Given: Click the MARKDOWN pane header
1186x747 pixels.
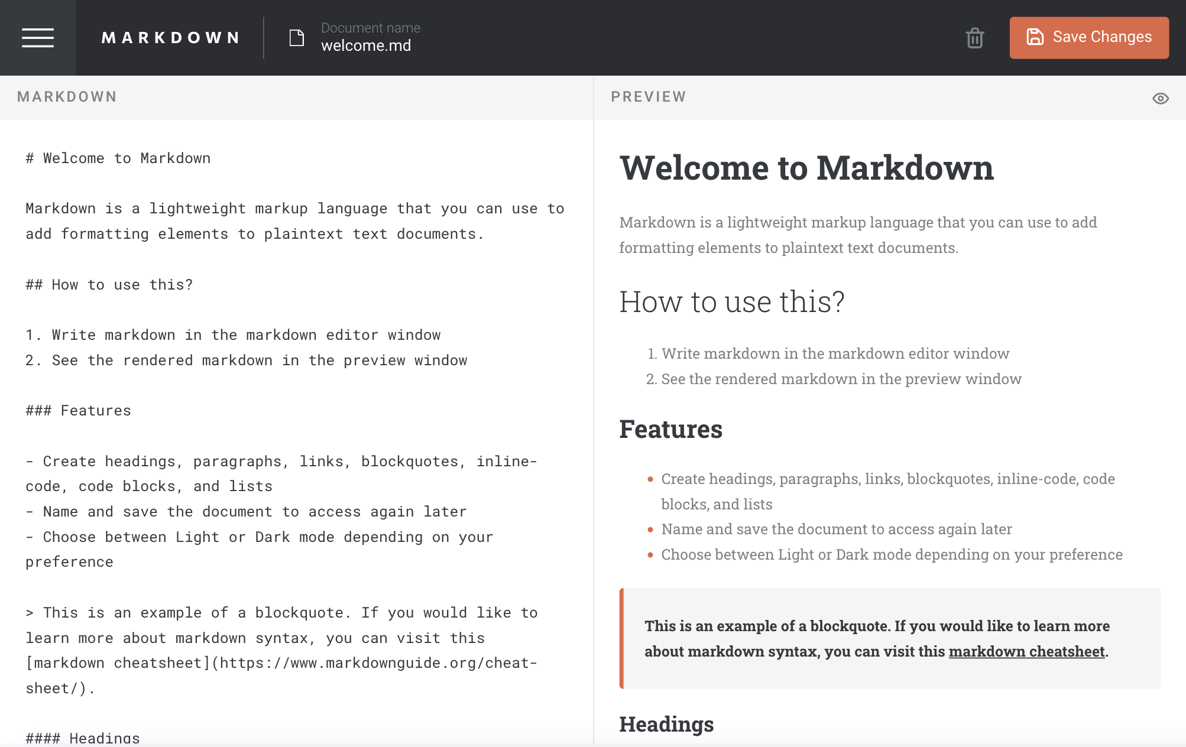Looking at the screenshot, I should coord(66,96).
